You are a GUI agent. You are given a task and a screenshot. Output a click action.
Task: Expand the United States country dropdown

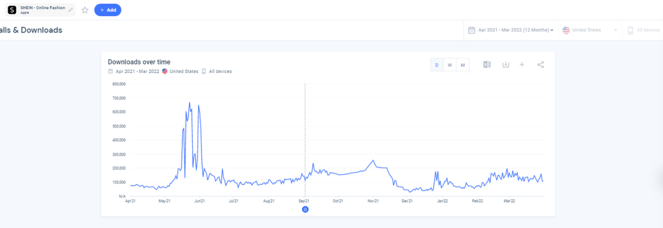pos(591,30)
